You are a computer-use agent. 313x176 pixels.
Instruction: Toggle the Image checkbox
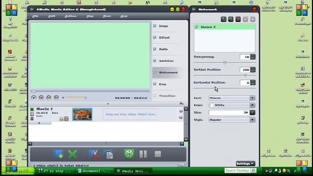(x=155, y=26)
